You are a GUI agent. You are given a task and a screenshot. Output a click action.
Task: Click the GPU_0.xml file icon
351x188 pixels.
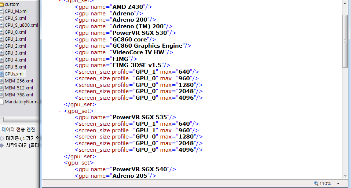coord(1,32)
